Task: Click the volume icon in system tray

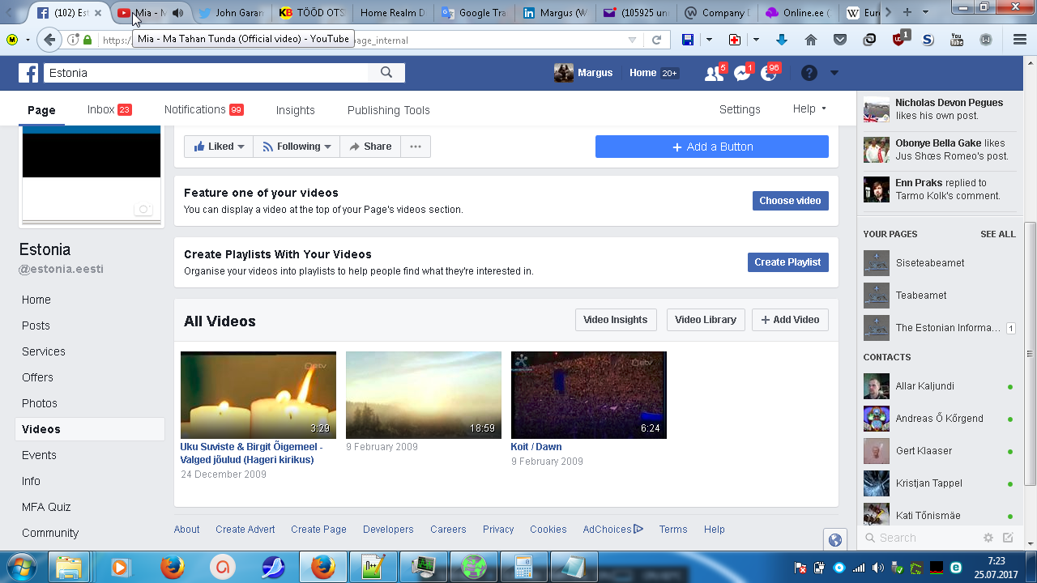Action: pos(877,568)
